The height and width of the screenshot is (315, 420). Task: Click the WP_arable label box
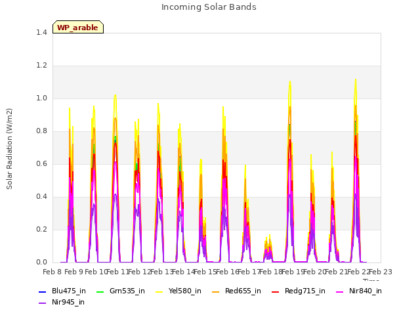(78, 27)
